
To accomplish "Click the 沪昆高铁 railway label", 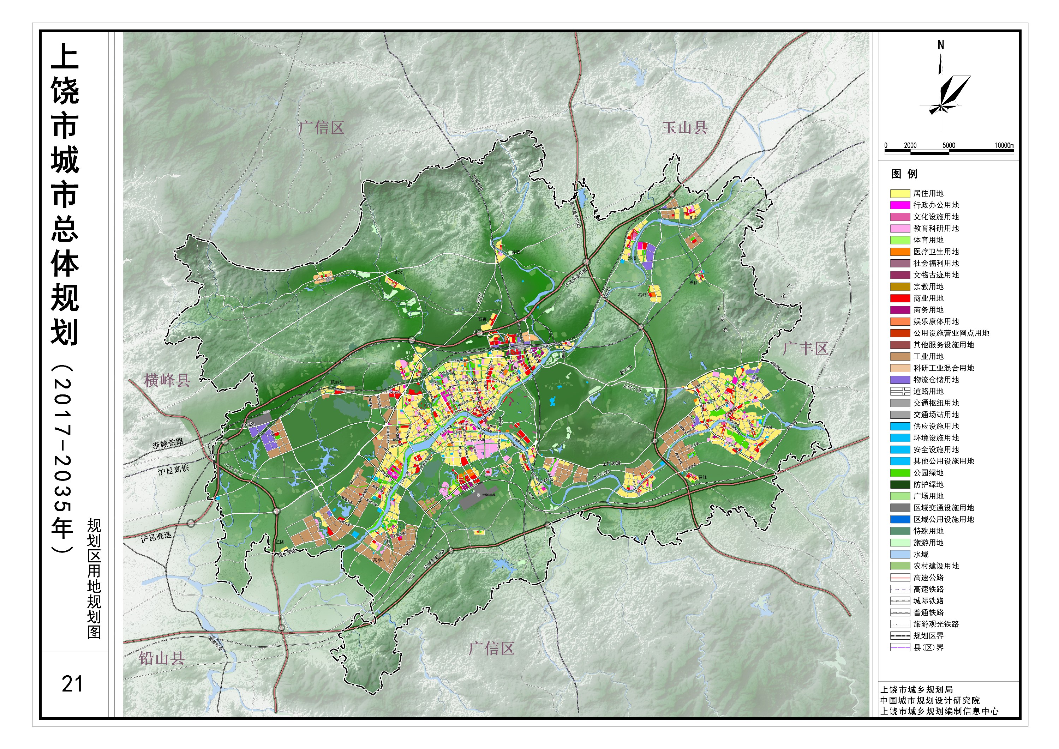I will [x=174, y=470].
